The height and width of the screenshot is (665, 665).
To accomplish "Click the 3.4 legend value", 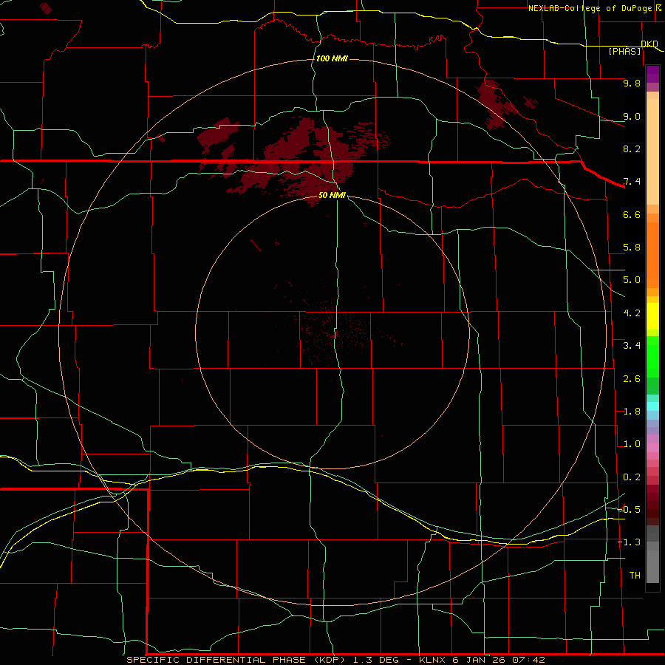I will tap(632, 346).
